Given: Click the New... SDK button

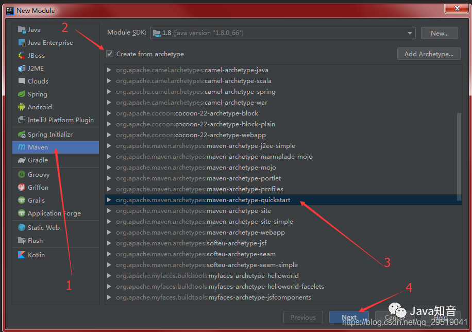Looking at the screenshot, I should point(440,33).
